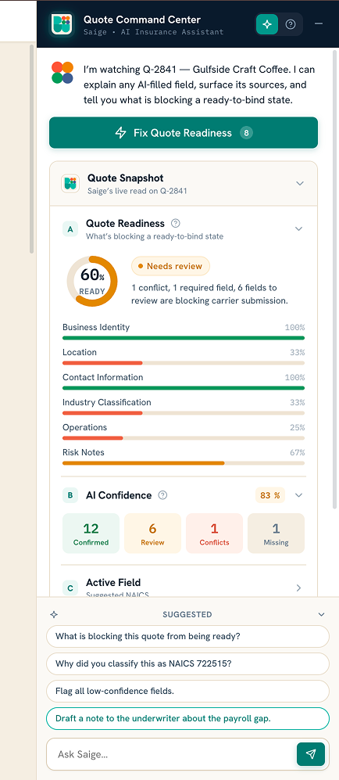Open the help question-mark icon in header
The width and height of the screenshot is (339, 780).
point(291,24)
